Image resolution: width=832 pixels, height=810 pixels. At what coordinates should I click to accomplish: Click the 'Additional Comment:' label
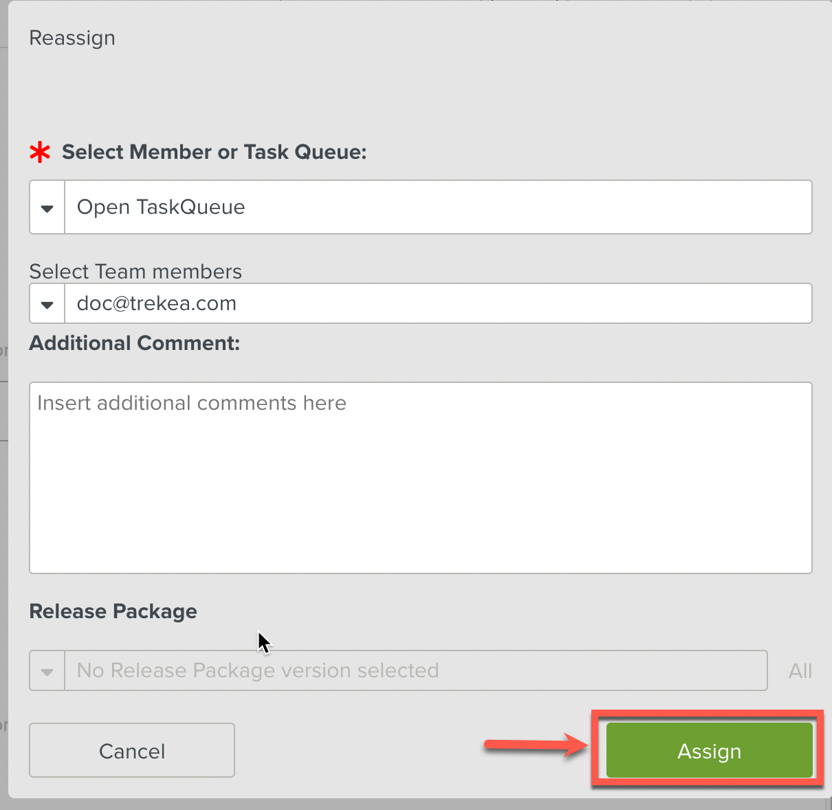134,343
